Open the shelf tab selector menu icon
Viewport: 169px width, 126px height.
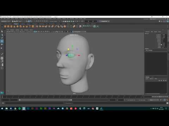2,24
